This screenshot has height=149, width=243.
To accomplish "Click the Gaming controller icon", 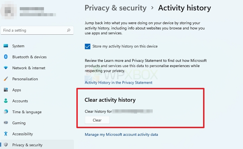I will (6, 123).
